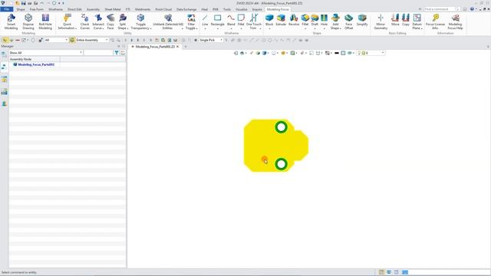Choose the Blend curve tool
The image size is (491, 276).
[231, 21]
